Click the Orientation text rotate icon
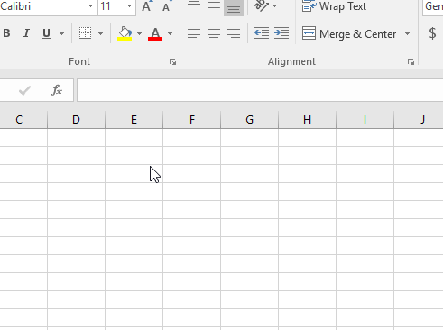Viewport: 443px width, 330px height. [x=262, y=5]
